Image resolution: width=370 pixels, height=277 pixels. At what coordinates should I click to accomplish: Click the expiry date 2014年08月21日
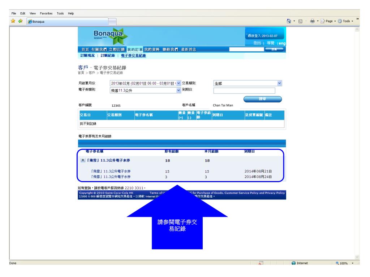258,171
